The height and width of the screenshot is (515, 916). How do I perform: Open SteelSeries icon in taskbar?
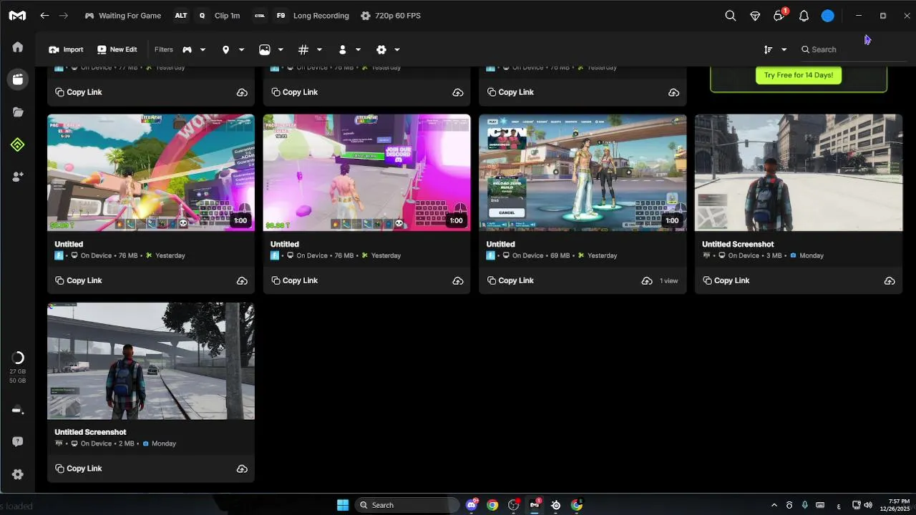click(556, 505)
